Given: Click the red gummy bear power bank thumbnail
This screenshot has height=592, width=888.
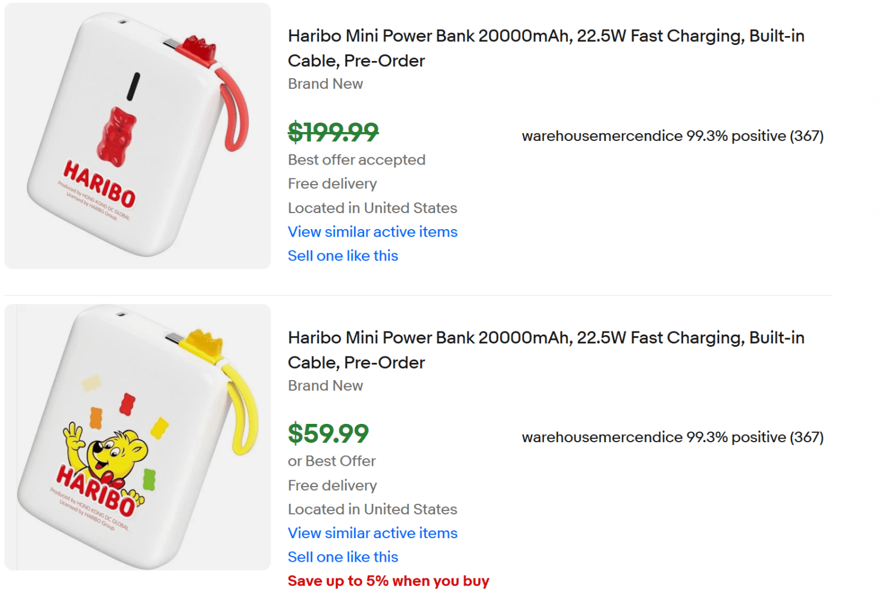Looking at the screenshot, I should click(x=136, y=135).
